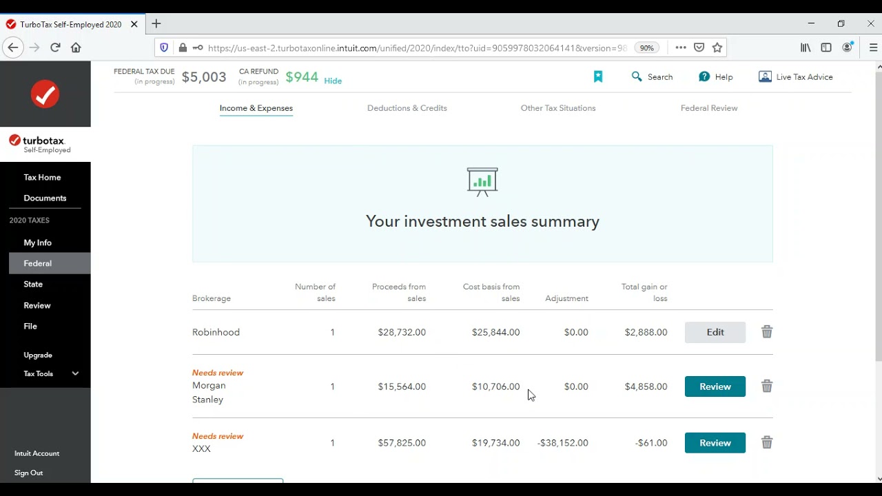Screen dimensions: 882x496
Task: Click the permissions key icon in address bar
Action: pyautogui.click(x=198, y=48)
